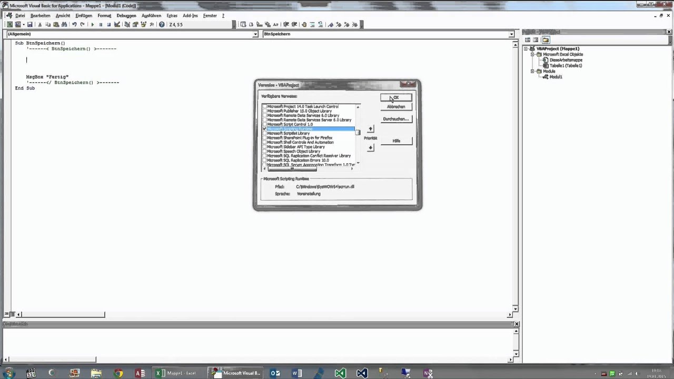The height and width of the screenshot is (379, 674).
Task: Click Abbrechen in the Verweise dialog
Action: pyautogui.click(x=396, y=107)
